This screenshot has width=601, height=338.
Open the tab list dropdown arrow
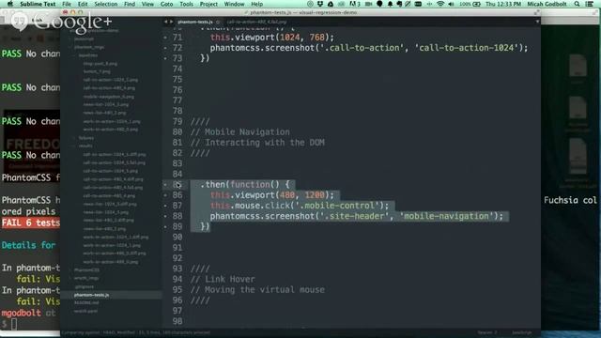tap(537, 22)
